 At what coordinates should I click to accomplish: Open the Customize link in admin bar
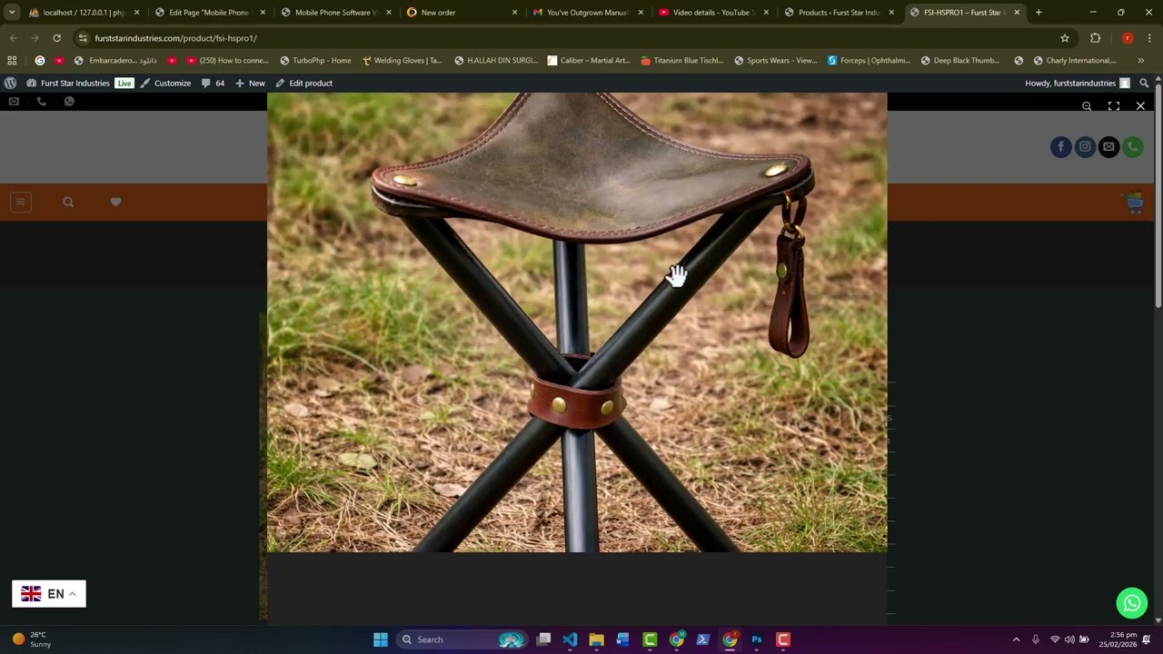coord(165,83)
